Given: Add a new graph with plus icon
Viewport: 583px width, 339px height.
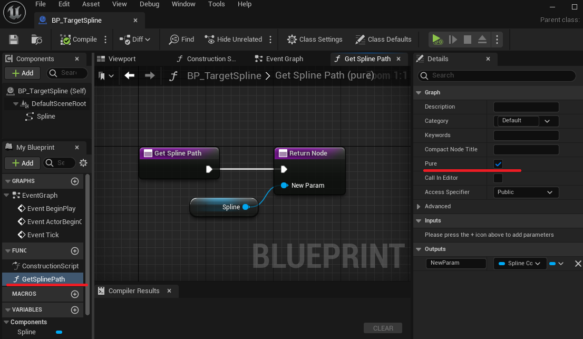Looking at the screenshot, I should 75,181.
